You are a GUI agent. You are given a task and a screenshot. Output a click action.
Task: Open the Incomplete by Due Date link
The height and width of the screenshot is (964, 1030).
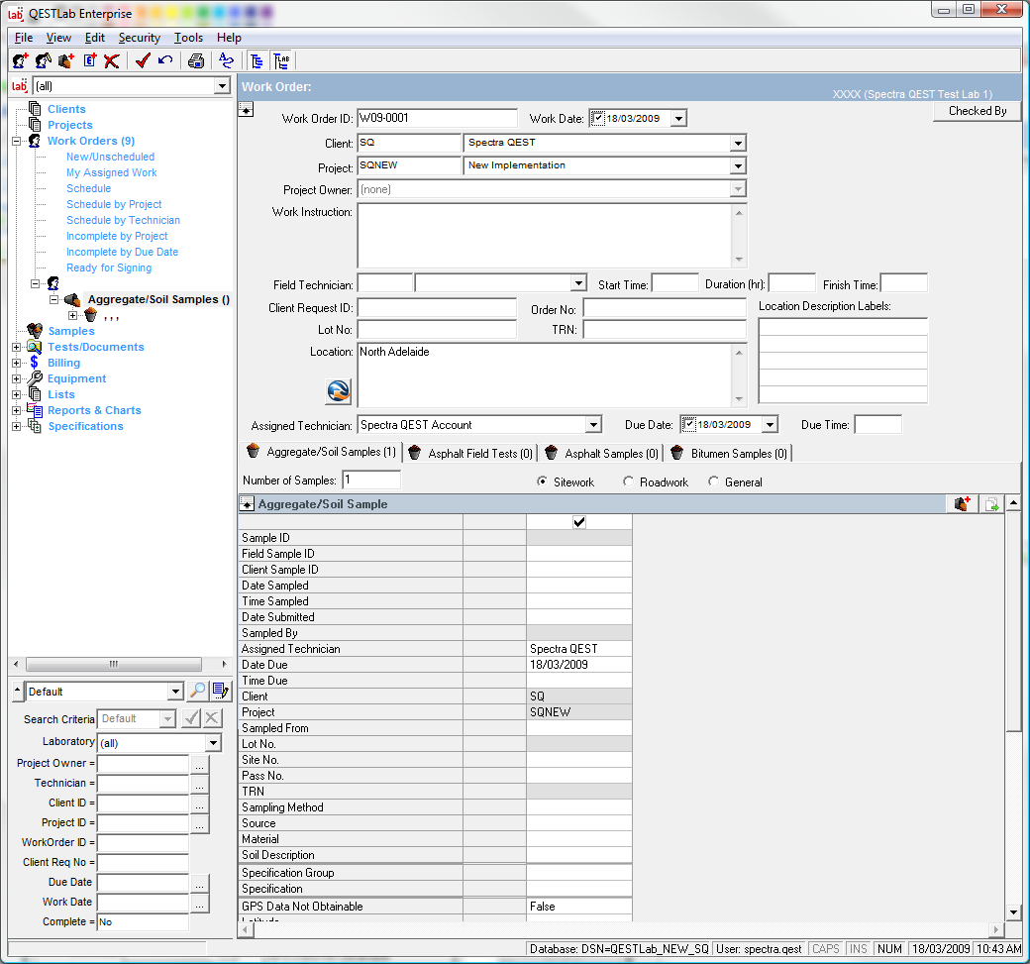(122, 252)
